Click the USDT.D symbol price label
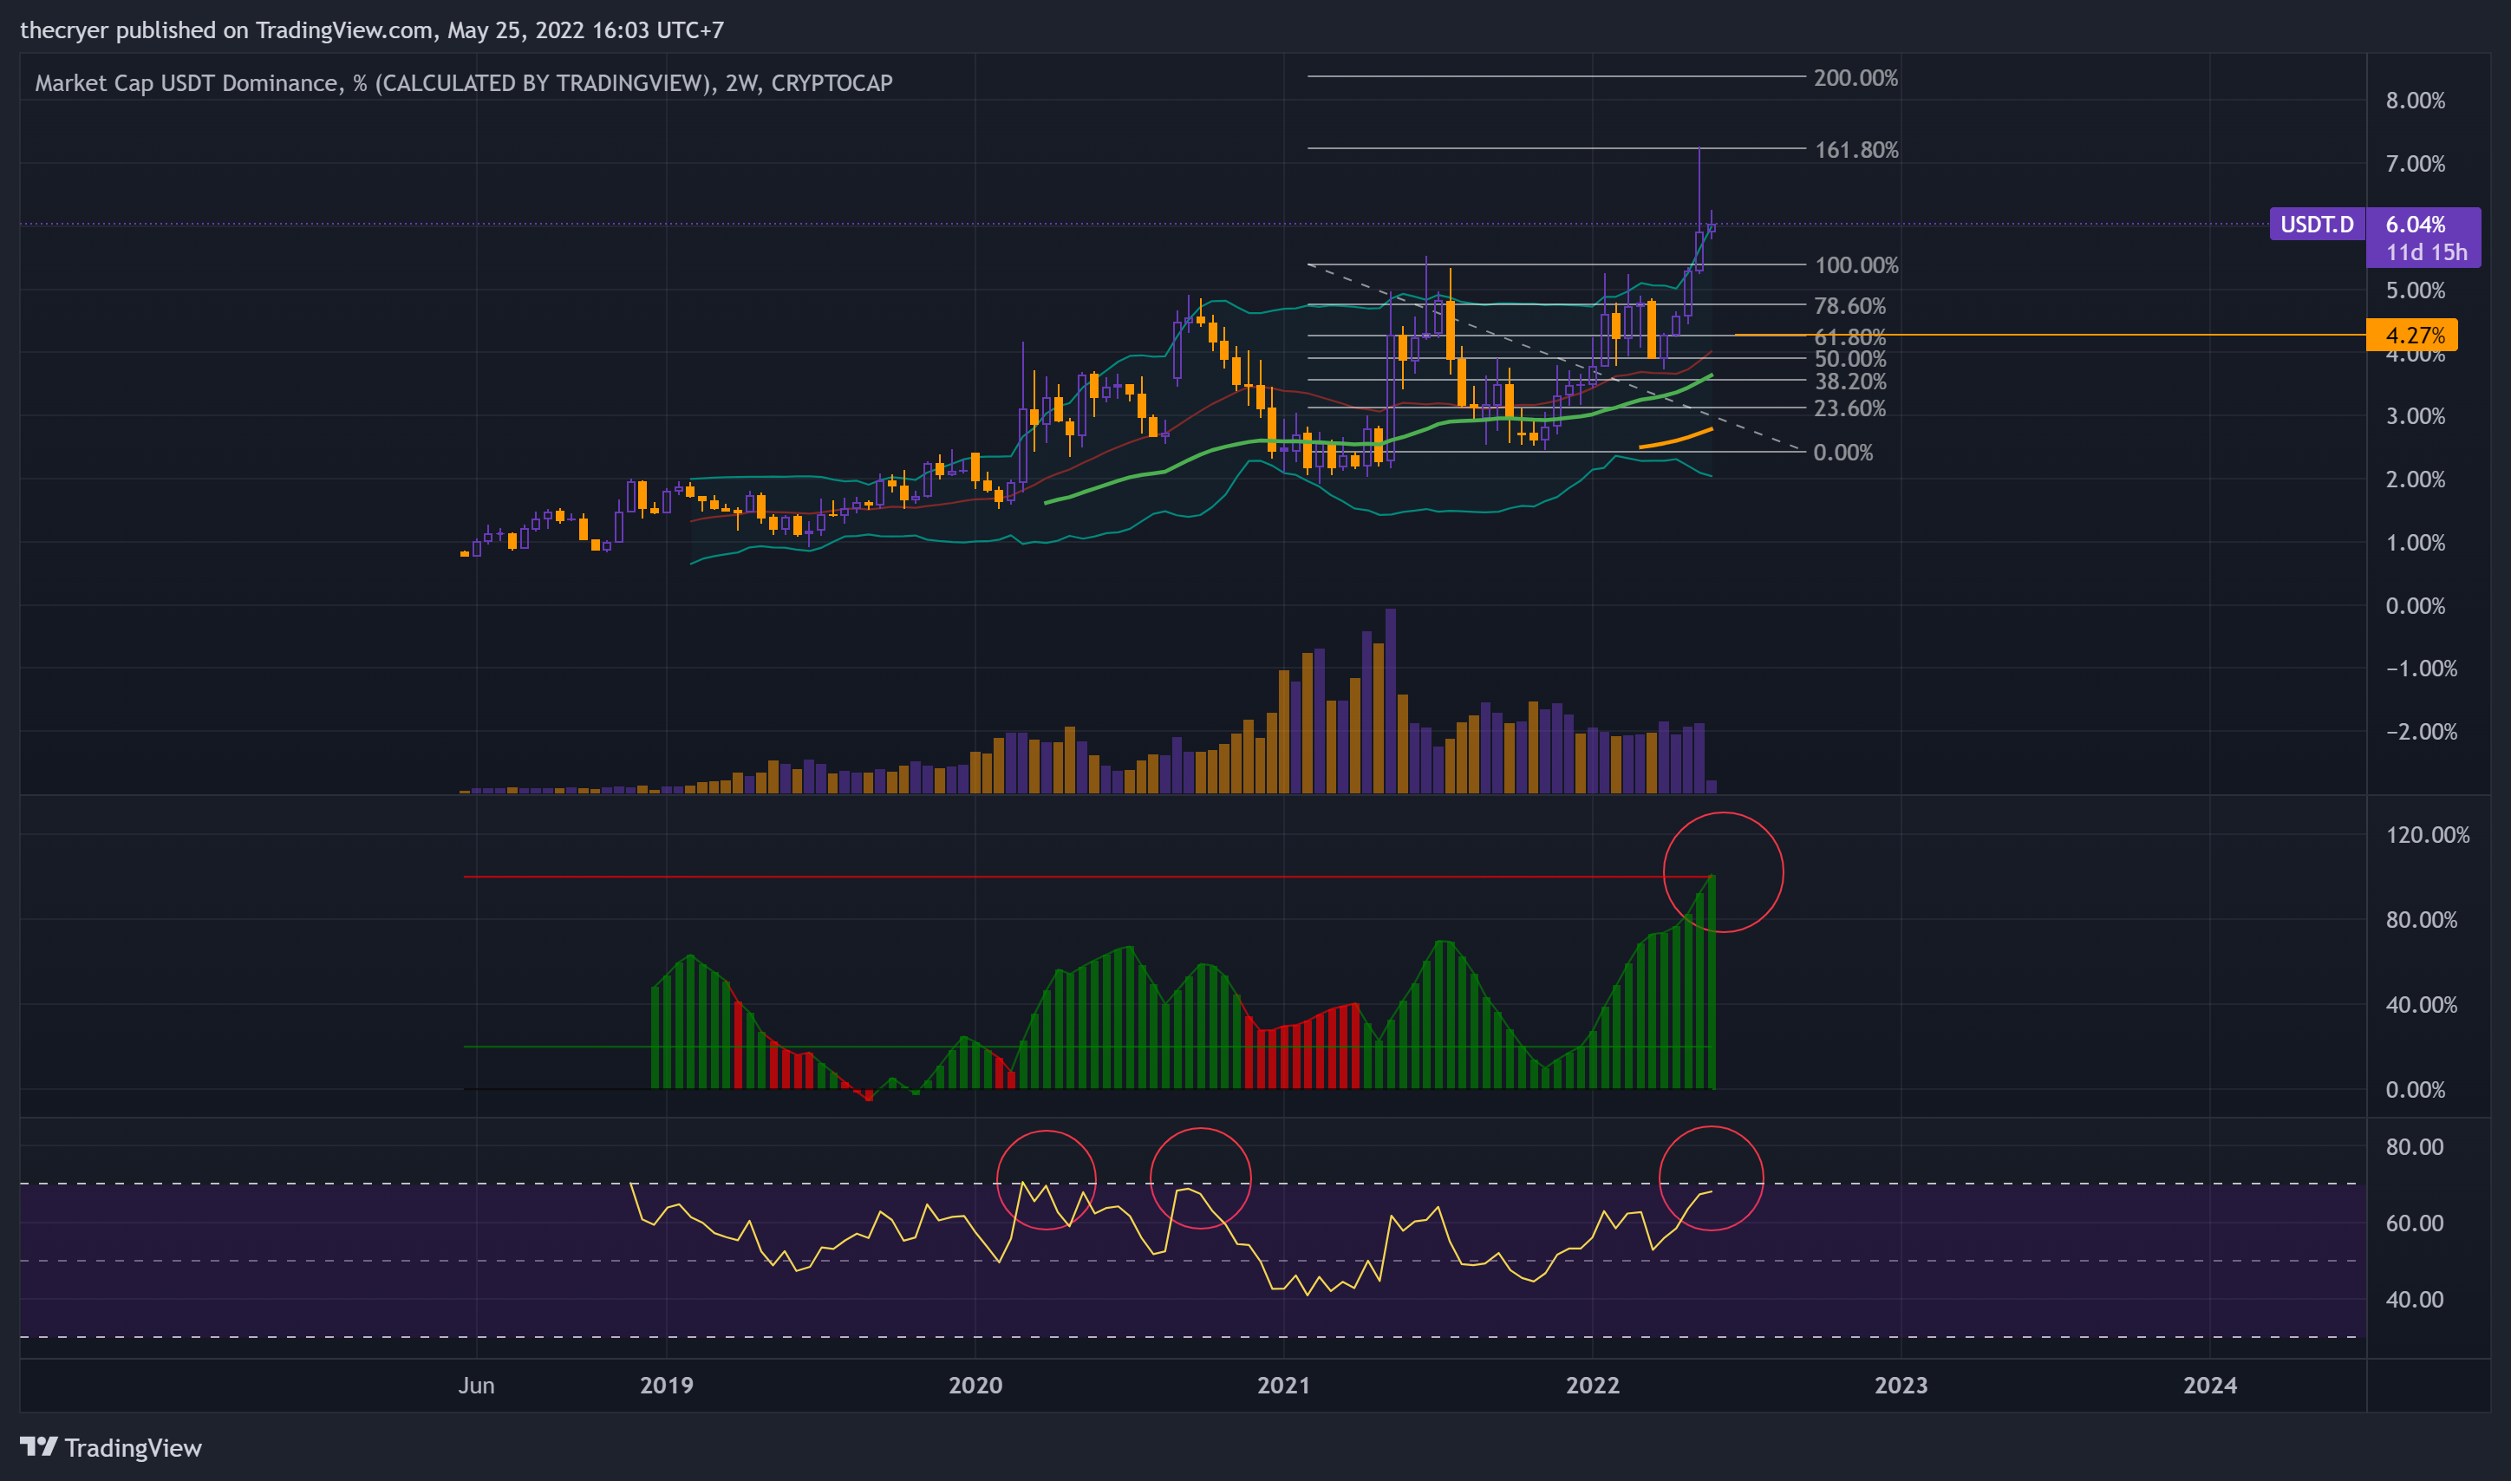2511x1481 pixels. [2317, 224]
